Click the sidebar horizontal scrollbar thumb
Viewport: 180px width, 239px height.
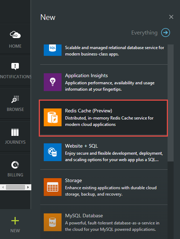click(x=15, y=187)
